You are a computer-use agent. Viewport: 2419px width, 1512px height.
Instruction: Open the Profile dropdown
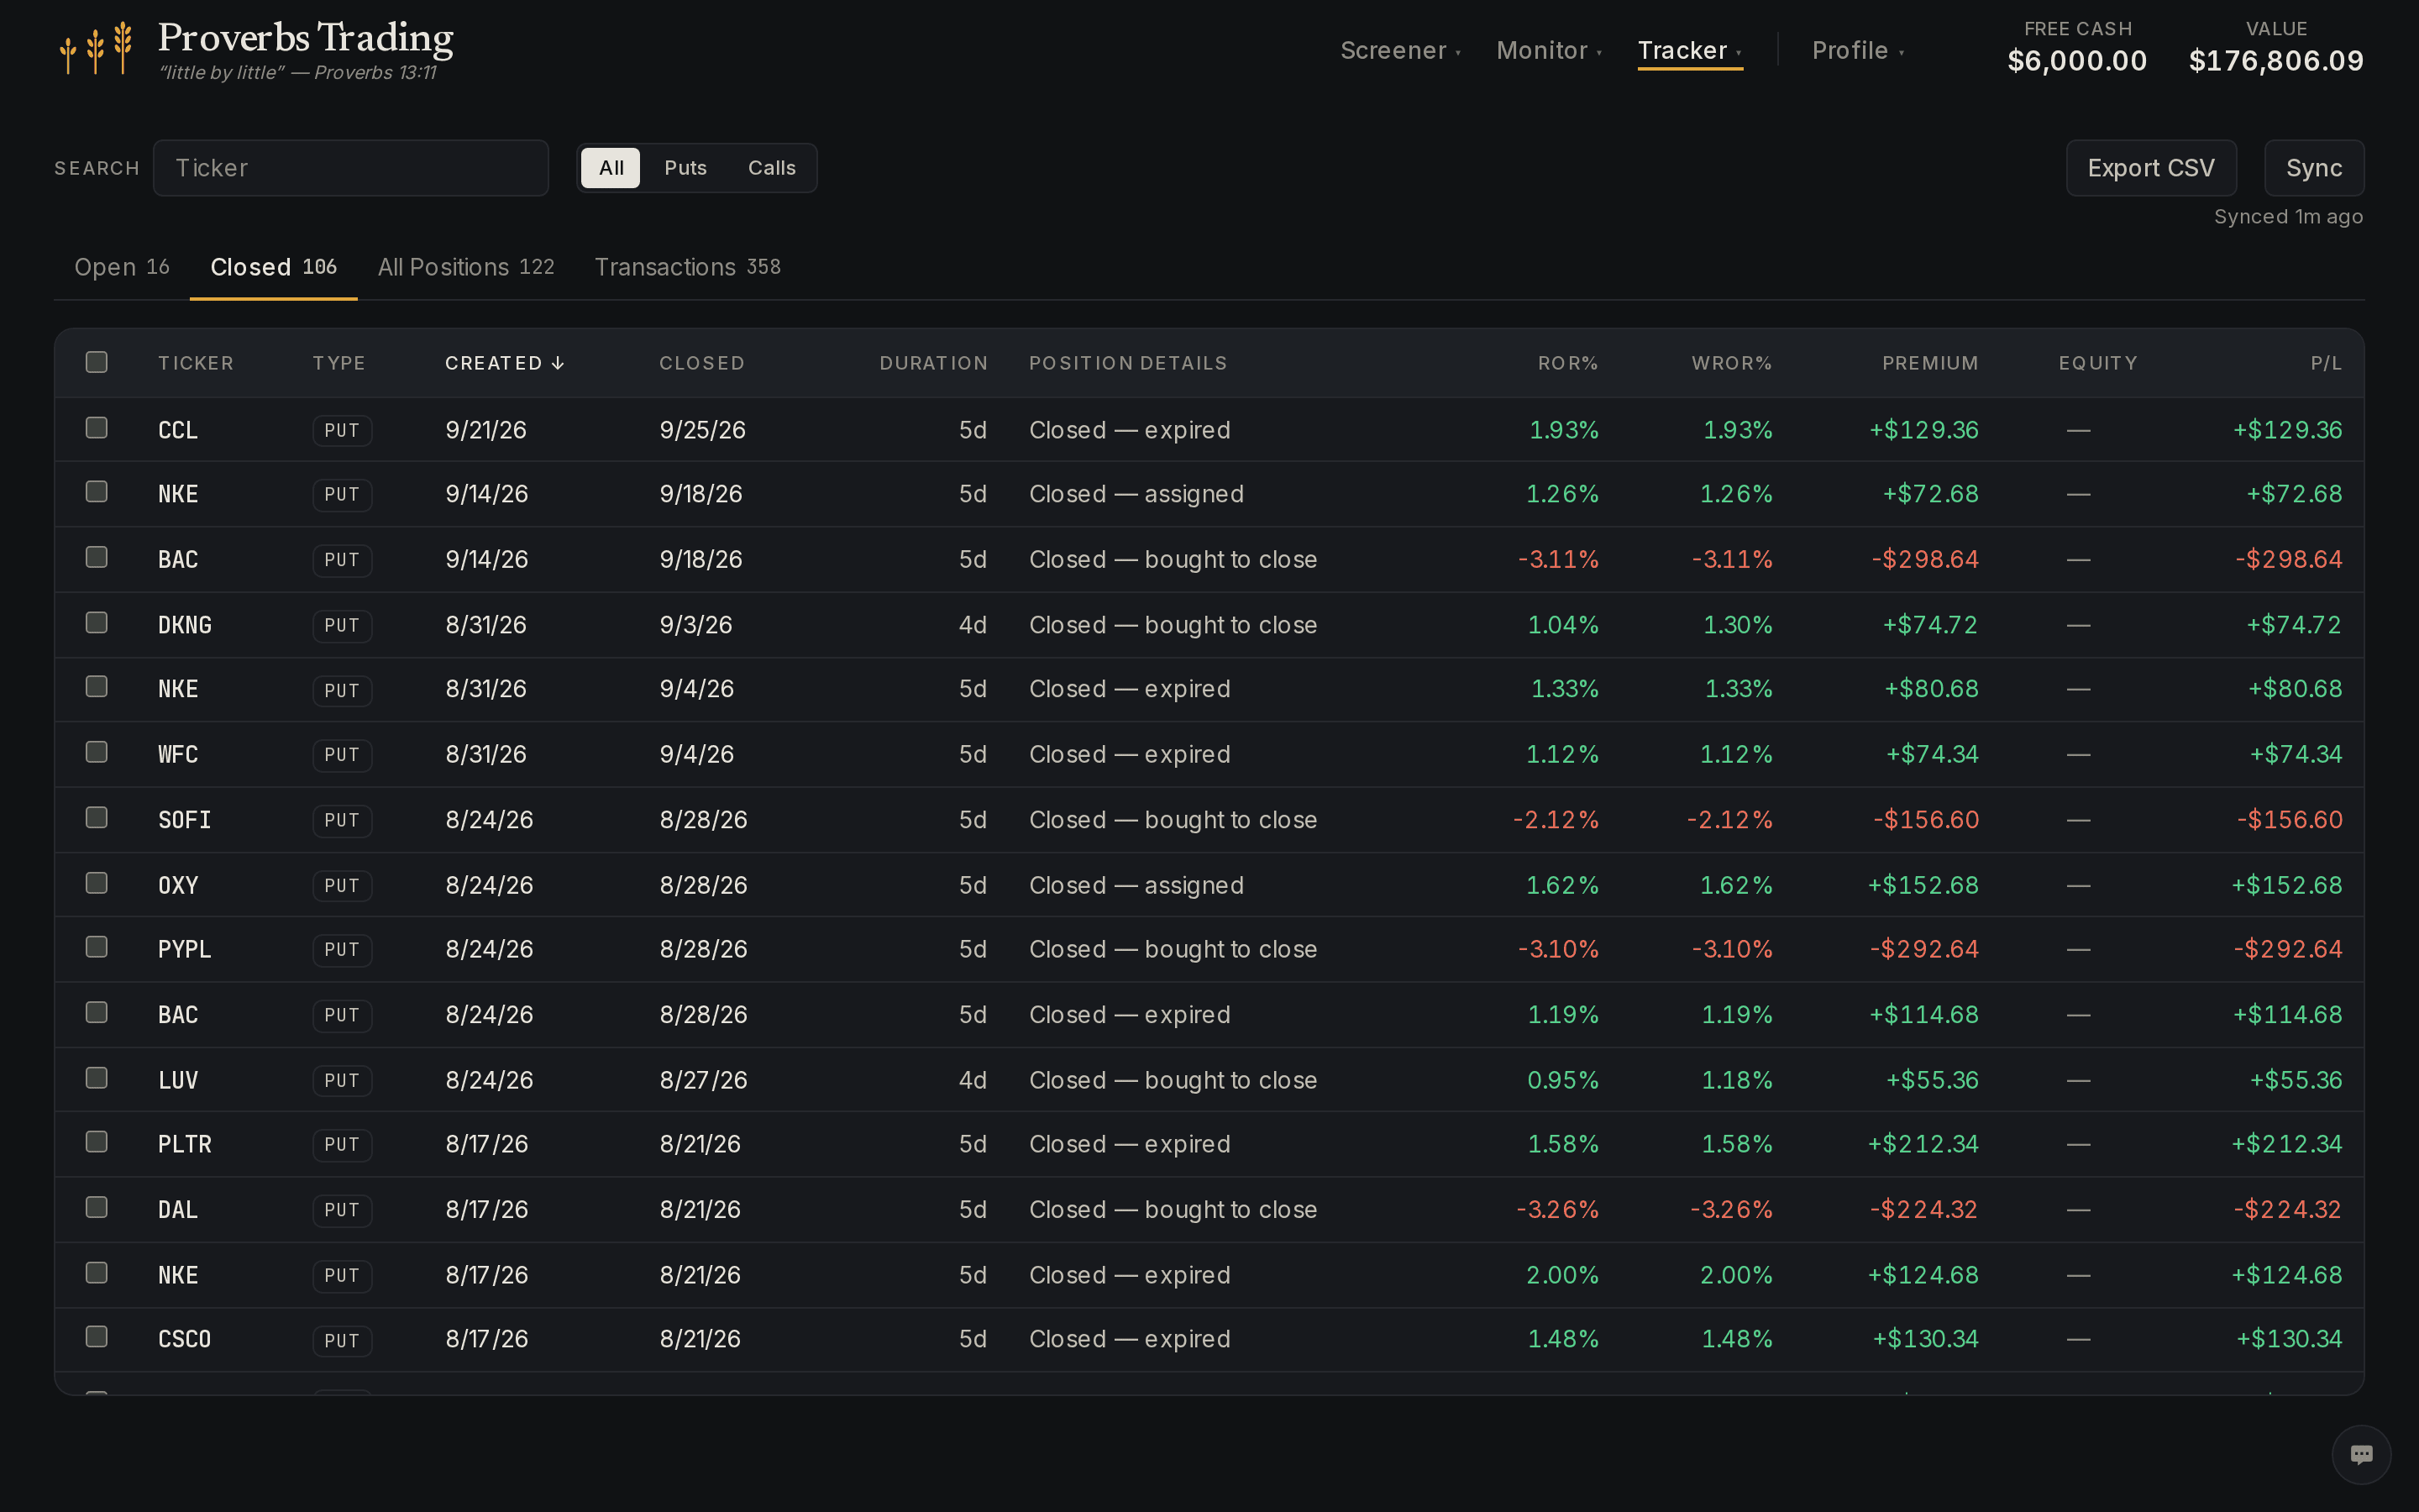1858,50
